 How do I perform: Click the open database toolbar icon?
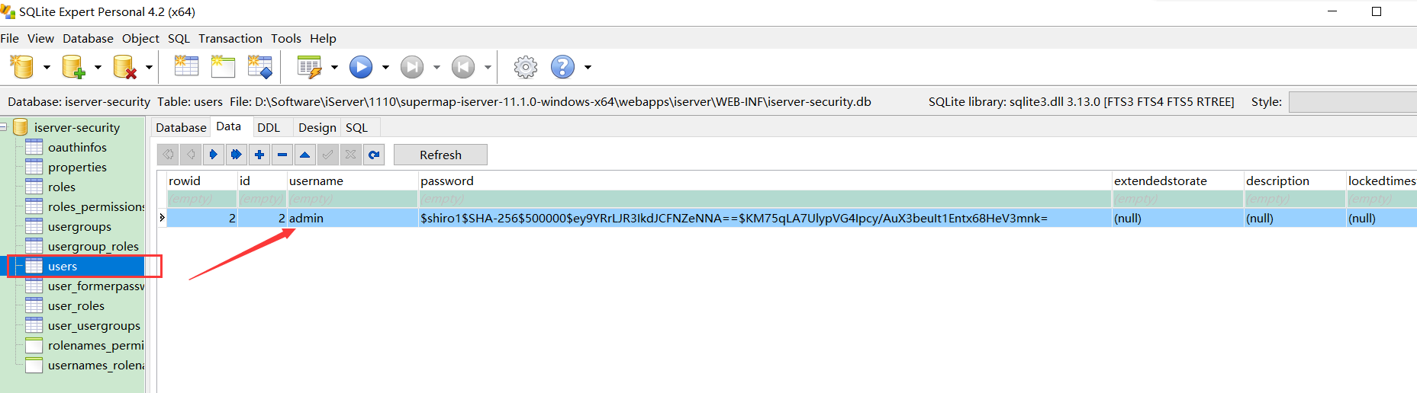(23, 67)
